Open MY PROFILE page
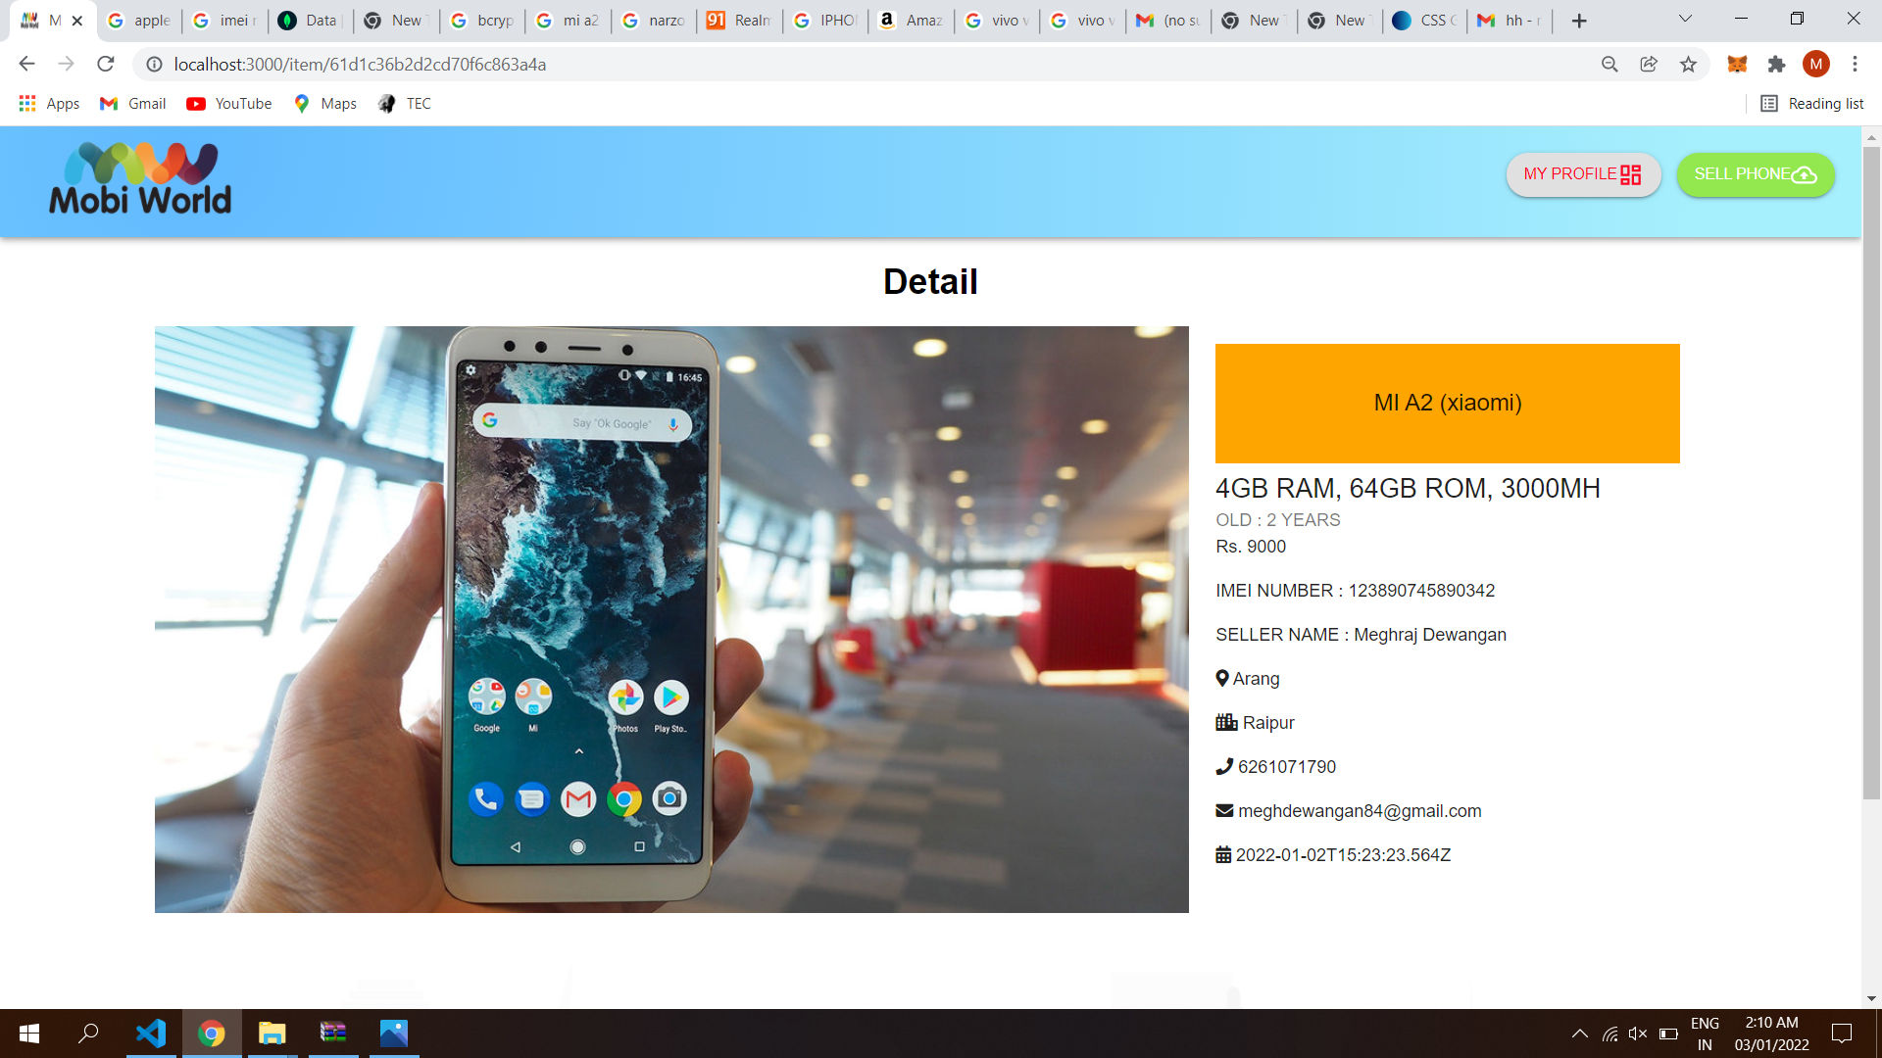Viewport: 1882px width, 1058px height. pos(1582,174)
